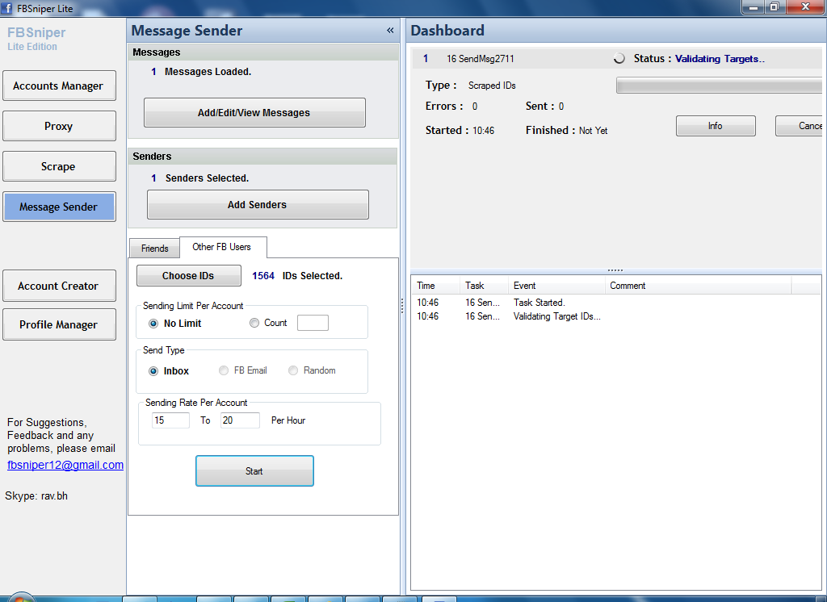Screen dimensions: 827x602
Task: Go to the Scrape section
Action: [x=59, y=166]
